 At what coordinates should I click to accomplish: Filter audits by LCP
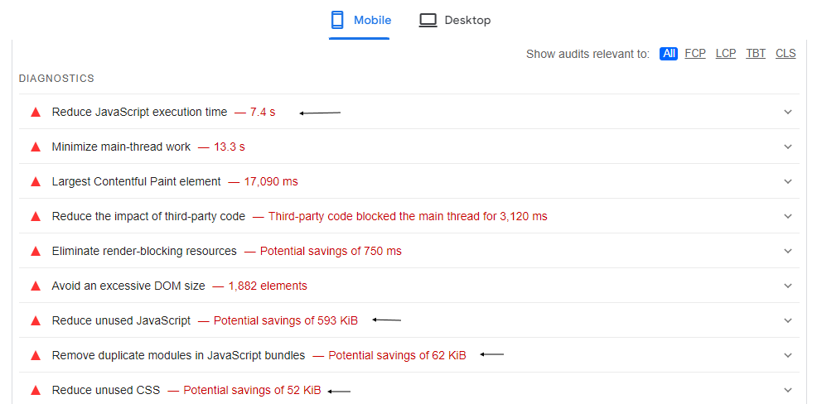point(726,54)
